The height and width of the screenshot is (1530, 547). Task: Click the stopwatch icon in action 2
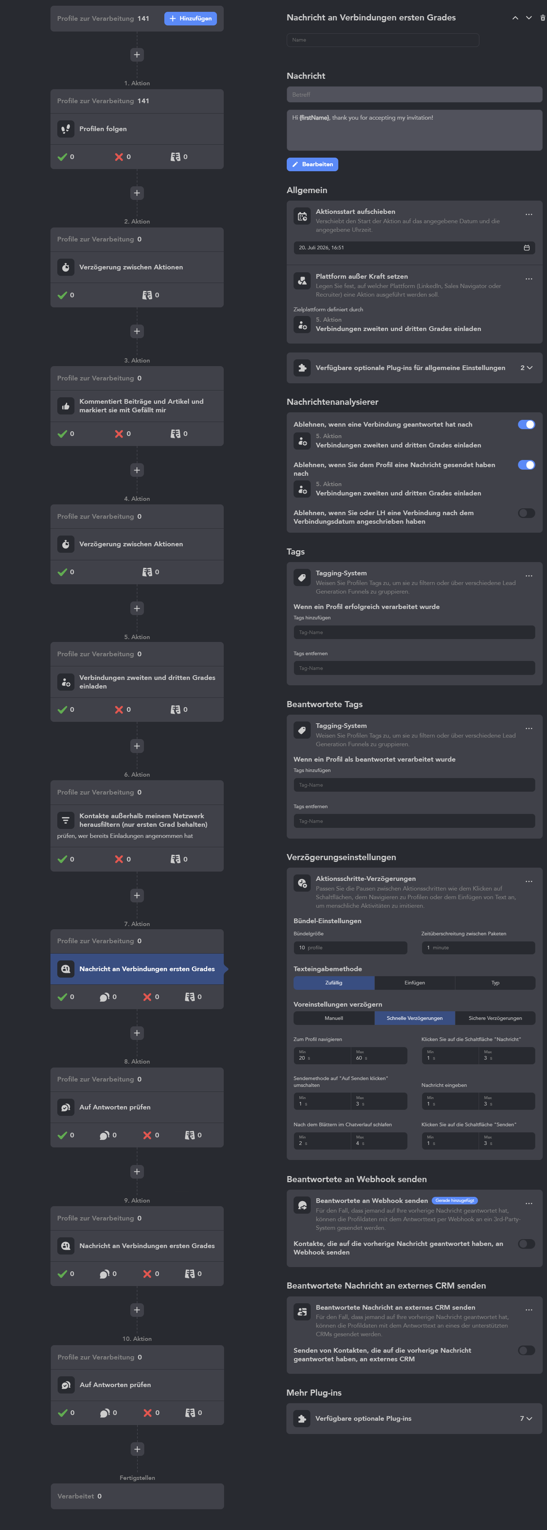[66, 267]
